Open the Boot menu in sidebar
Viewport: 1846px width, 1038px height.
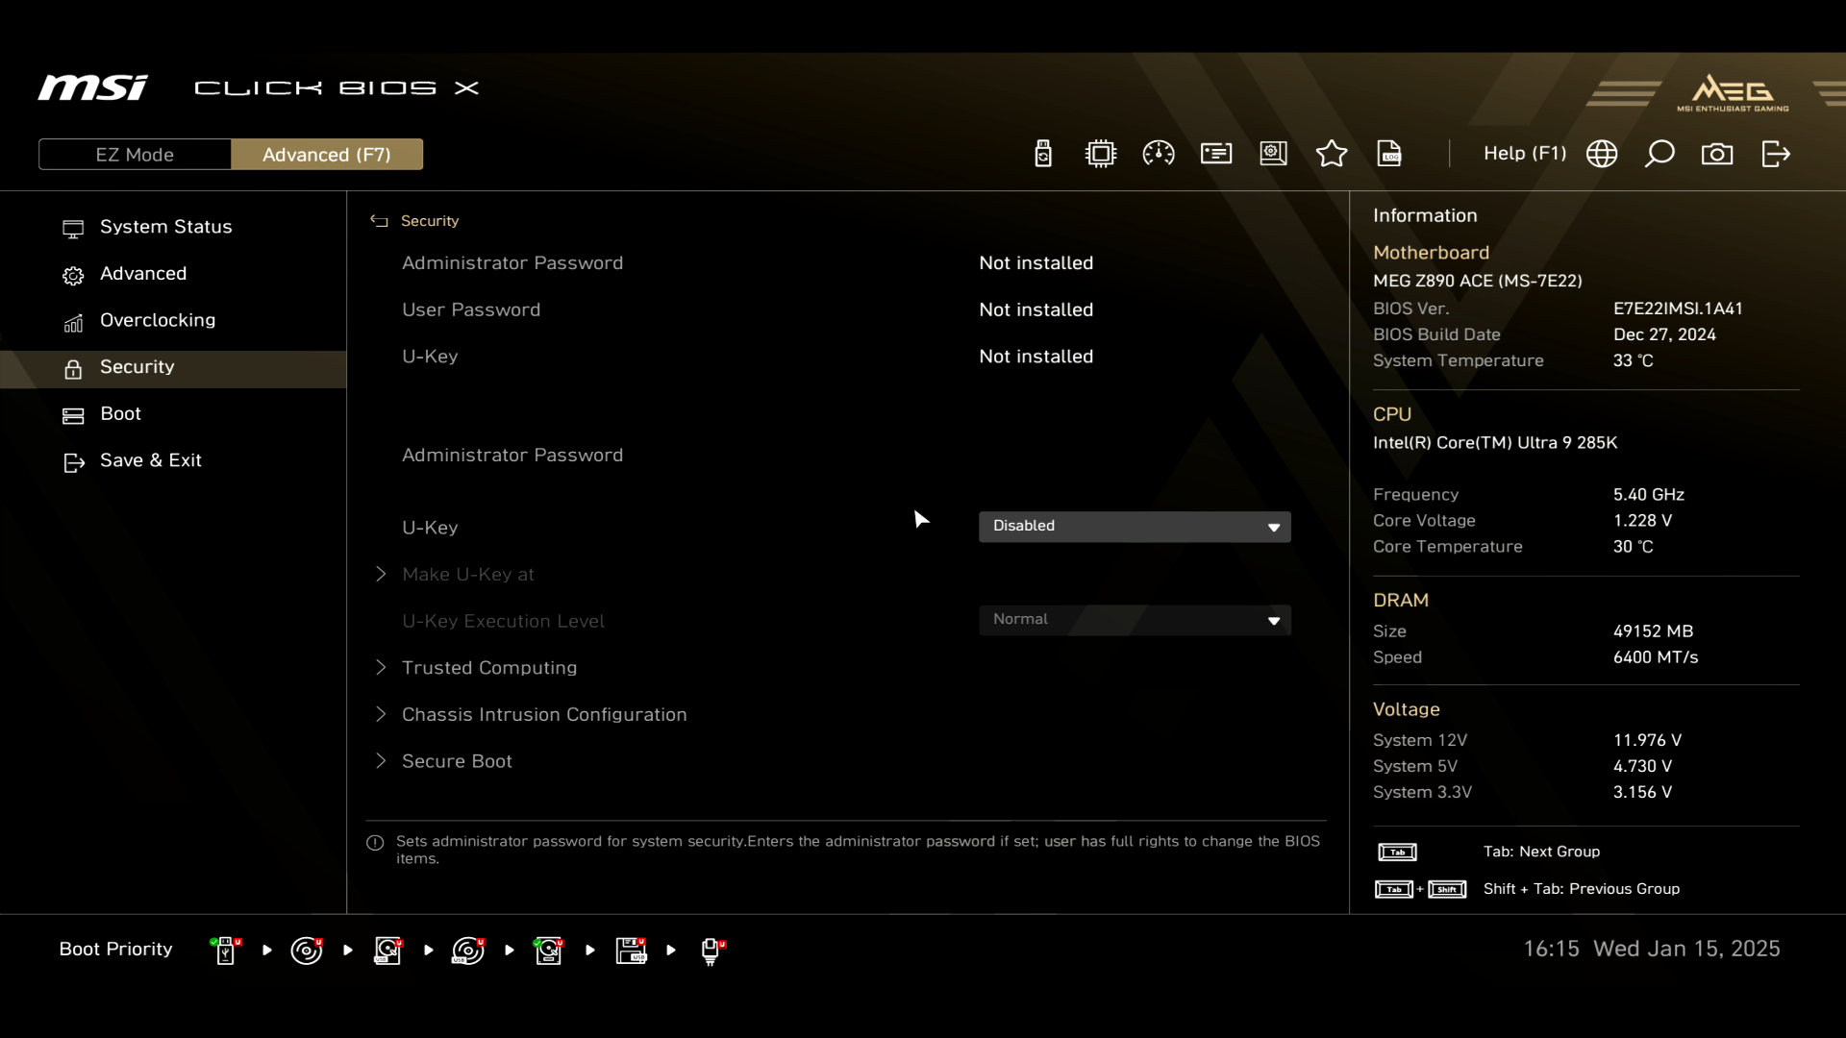pos(120,414)
